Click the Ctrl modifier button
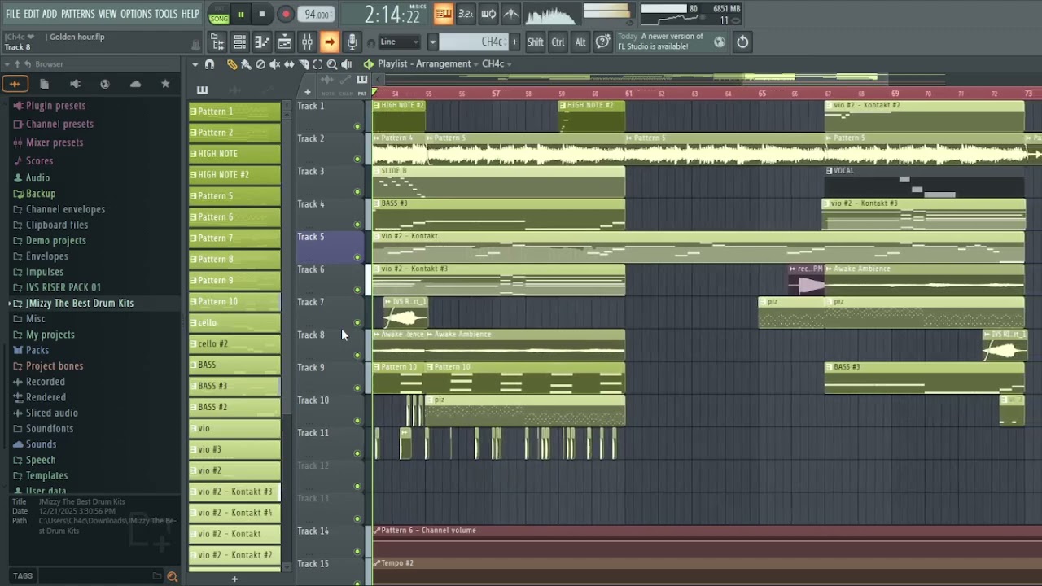Viewport: 1042px width, 586px height. click(558, 42)
